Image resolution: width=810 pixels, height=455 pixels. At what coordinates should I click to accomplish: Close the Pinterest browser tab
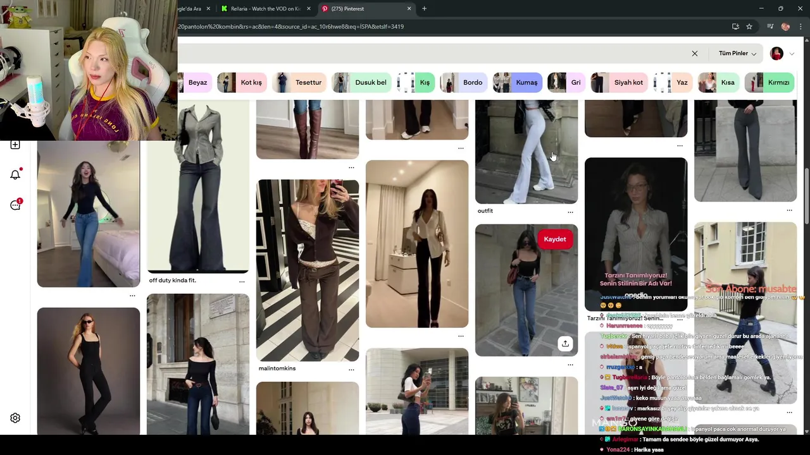pyautogui.click(x=409, y=9)
